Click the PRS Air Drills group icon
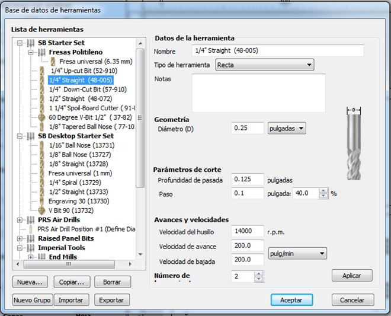The image size is (391, 316). [x=31, y=220]
